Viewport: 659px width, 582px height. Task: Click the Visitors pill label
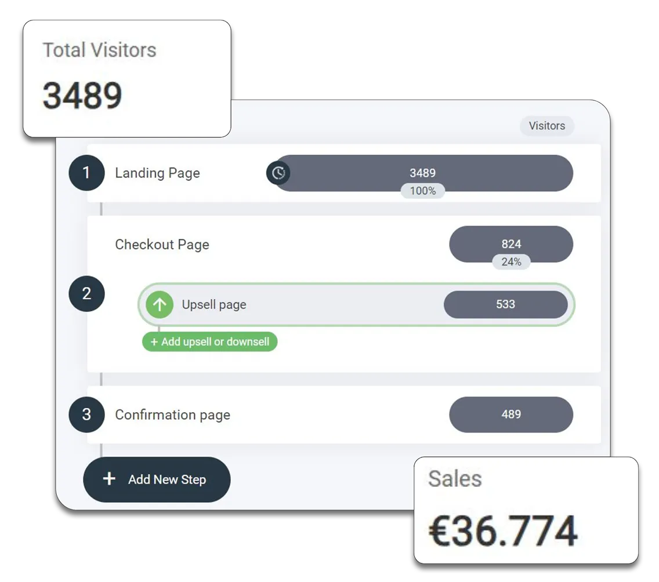tap(546, 126)
